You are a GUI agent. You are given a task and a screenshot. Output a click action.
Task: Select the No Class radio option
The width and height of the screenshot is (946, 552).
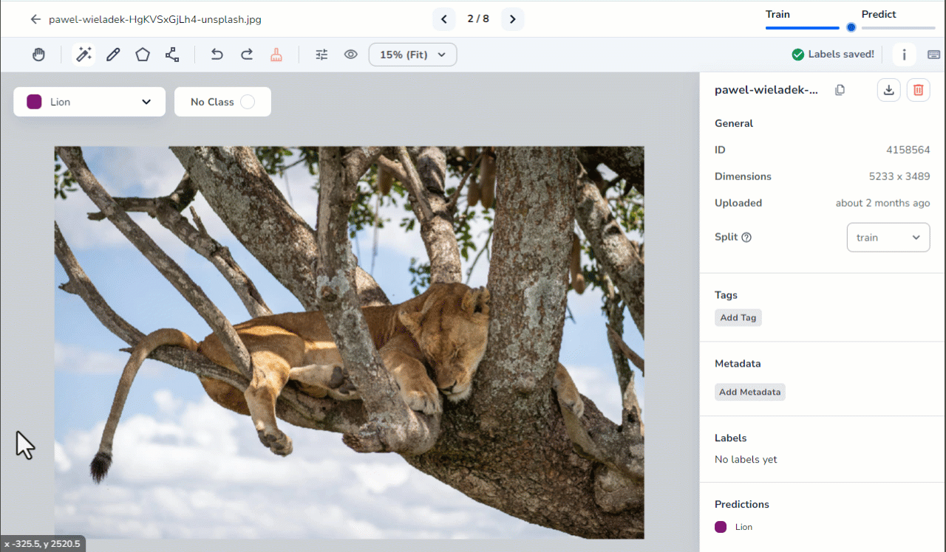click(x=248, y=102)
